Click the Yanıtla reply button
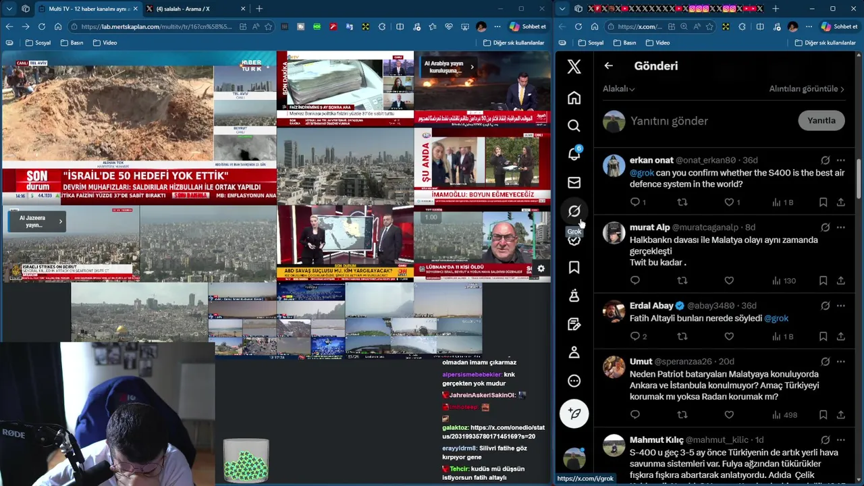 click(821, 120)
